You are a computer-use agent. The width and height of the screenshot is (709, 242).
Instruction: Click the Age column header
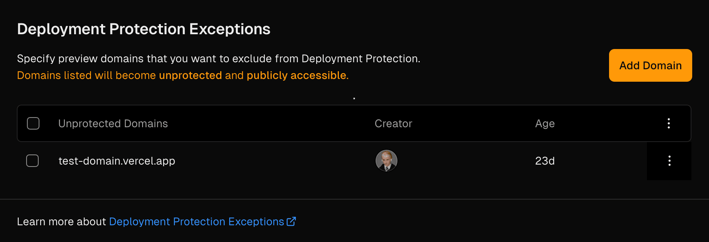(x=545, y=123)
